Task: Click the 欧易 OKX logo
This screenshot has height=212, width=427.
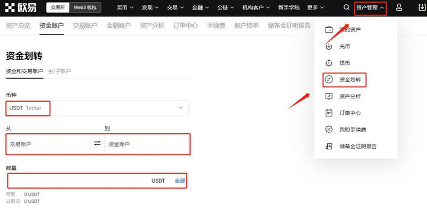Action: pyautogui.click(x=21, y=7)
